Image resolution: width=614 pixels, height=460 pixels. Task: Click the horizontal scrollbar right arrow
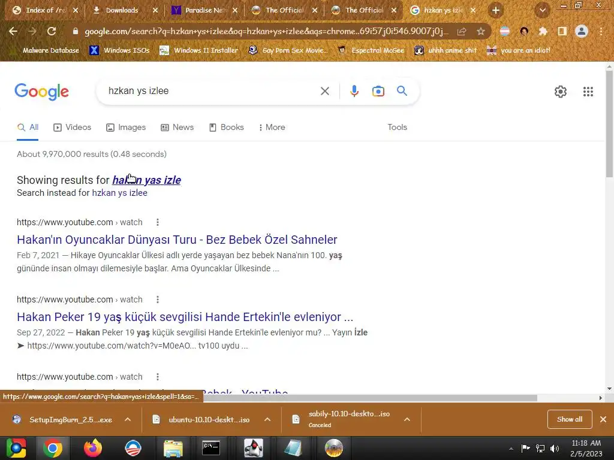click(600, 398)
